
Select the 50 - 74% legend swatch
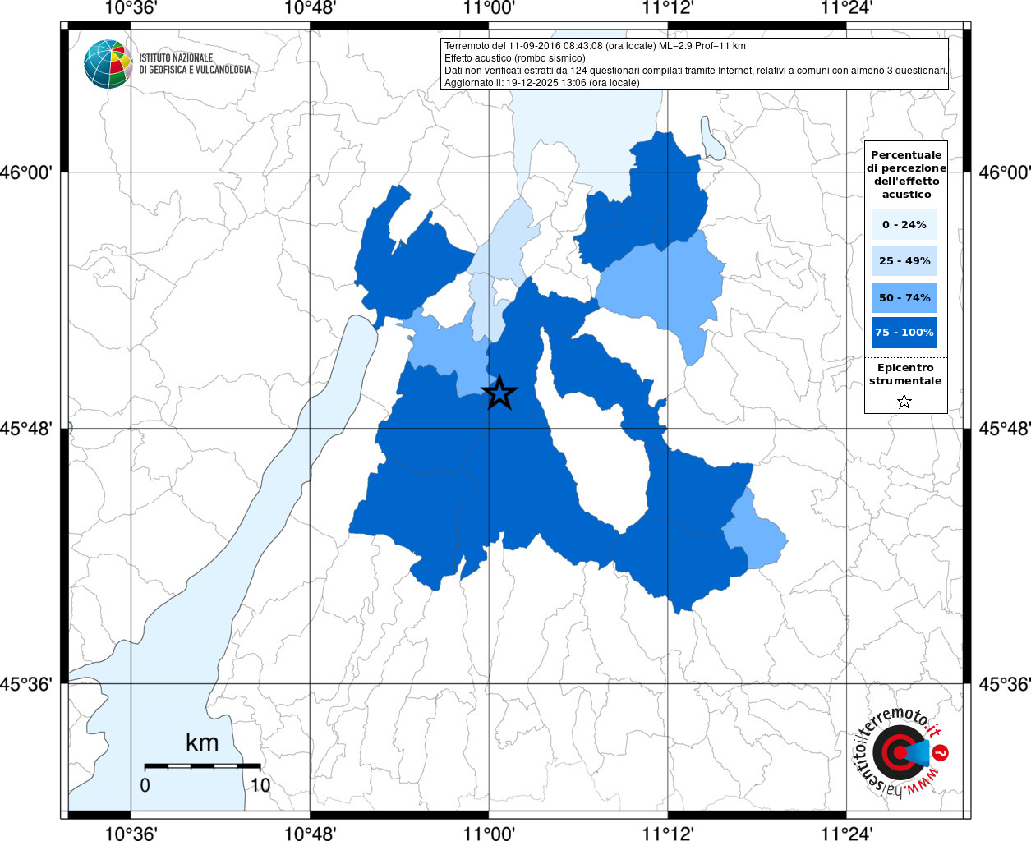[x=904, y=297]
